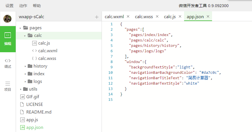Select README.md in the file tree
The image size is (252, 132).
click(x=39, y=112)
